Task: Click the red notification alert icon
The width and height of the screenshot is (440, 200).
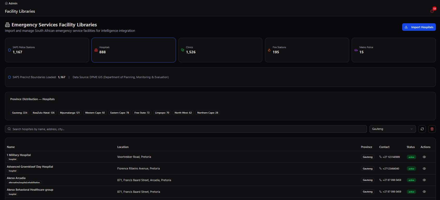Action: point(432,11)
